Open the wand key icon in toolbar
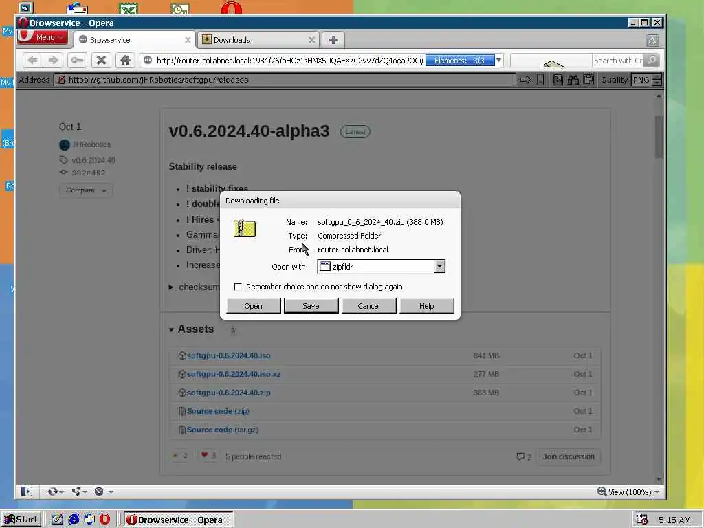 [77, 60]
